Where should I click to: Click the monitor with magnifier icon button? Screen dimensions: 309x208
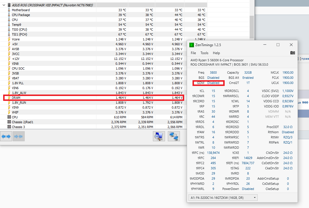159,136
